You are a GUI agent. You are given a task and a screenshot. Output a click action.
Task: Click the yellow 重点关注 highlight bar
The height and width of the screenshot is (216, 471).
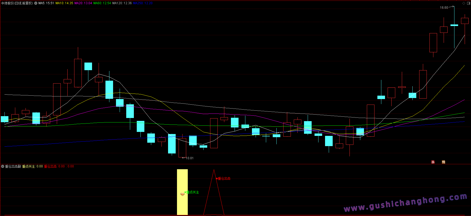click(182, 192)
